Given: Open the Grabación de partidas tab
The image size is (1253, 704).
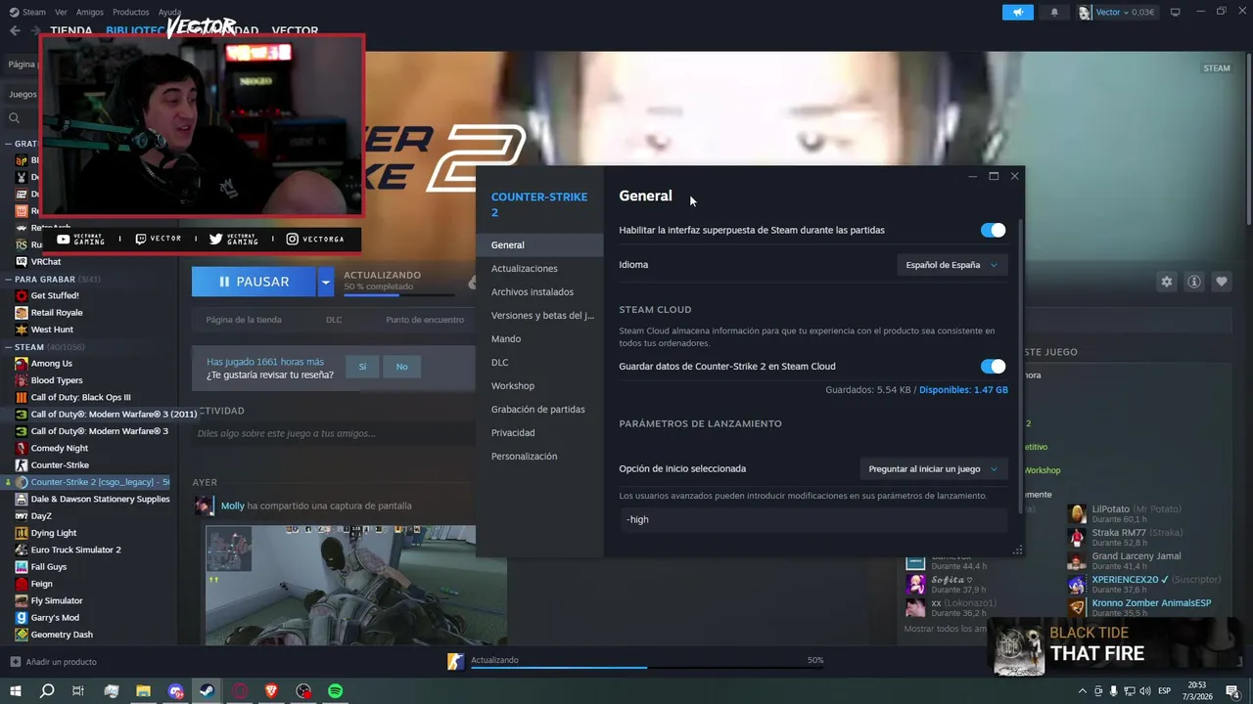Looking at the screenshot, I should [x=539, y=410].
